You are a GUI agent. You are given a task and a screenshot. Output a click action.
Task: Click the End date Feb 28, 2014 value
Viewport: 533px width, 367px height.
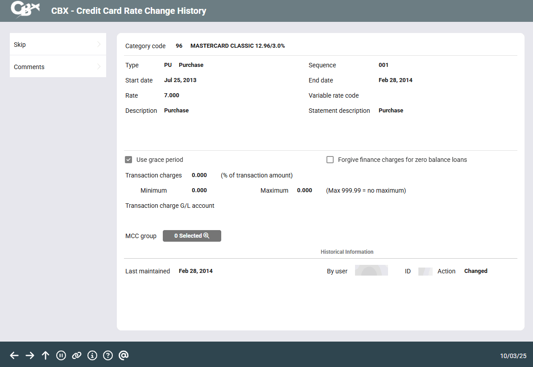click(395, 80)
